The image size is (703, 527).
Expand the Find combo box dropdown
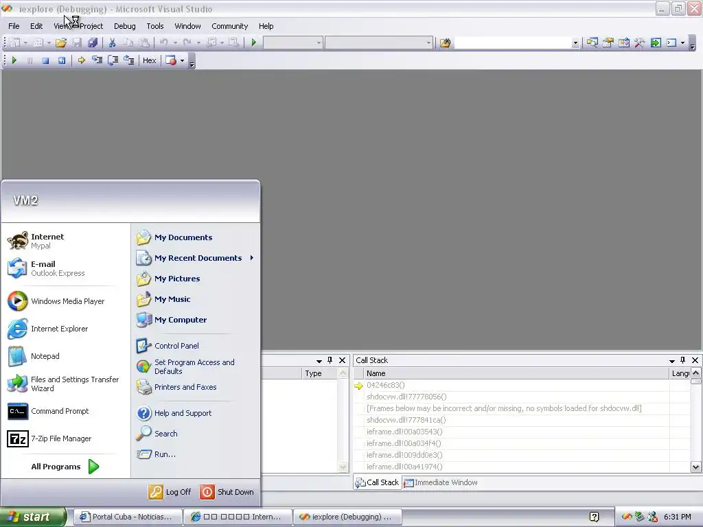(x=575, y=43)
